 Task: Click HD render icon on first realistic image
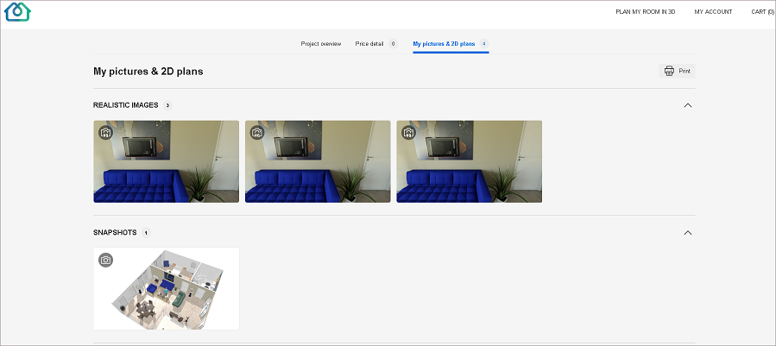coord(105,133)
